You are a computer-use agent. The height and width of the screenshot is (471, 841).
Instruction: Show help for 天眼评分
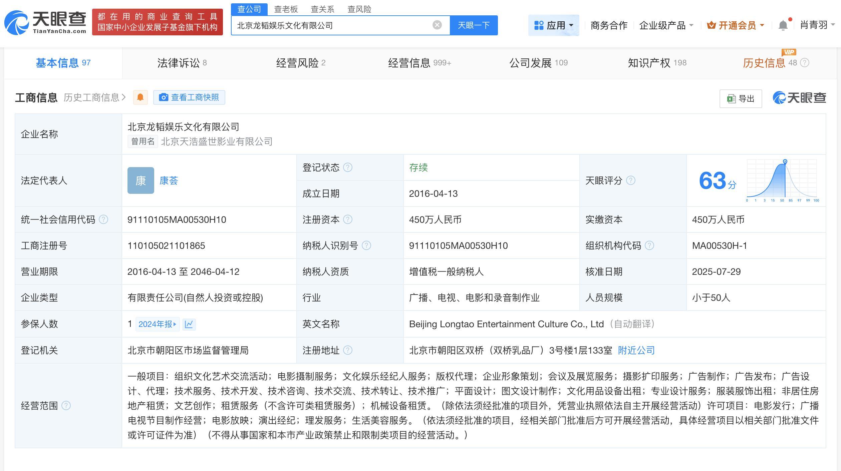(630, 180)
